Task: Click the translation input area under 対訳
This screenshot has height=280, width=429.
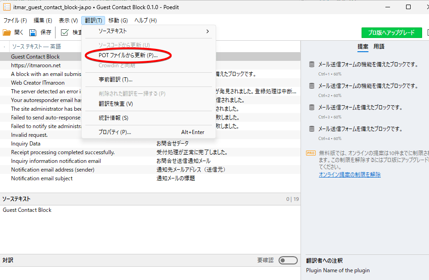Action: [x=150, y=274]
